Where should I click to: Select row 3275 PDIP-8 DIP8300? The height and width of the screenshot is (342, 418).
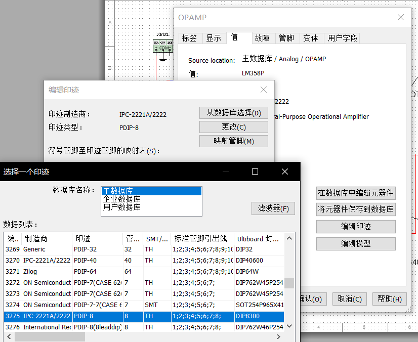pyautogui.click(x=144, y=316)
